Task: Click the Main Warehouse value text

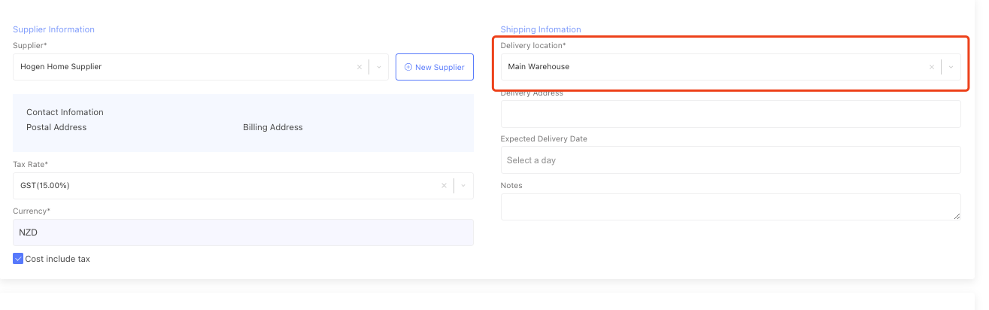Action: click(x=538, y=67)
